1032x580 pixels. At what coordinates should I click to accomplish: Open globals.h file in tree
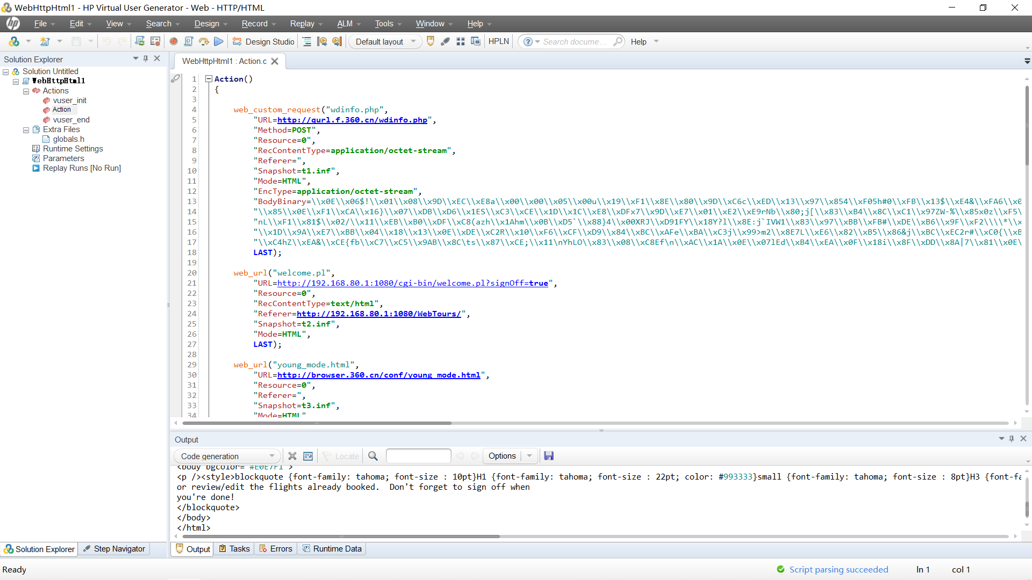point(68,139)
